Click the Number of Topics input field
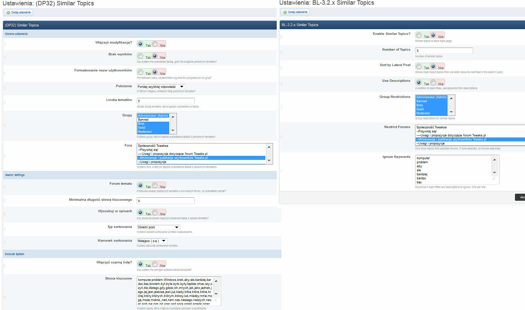 tap(444, 51)
